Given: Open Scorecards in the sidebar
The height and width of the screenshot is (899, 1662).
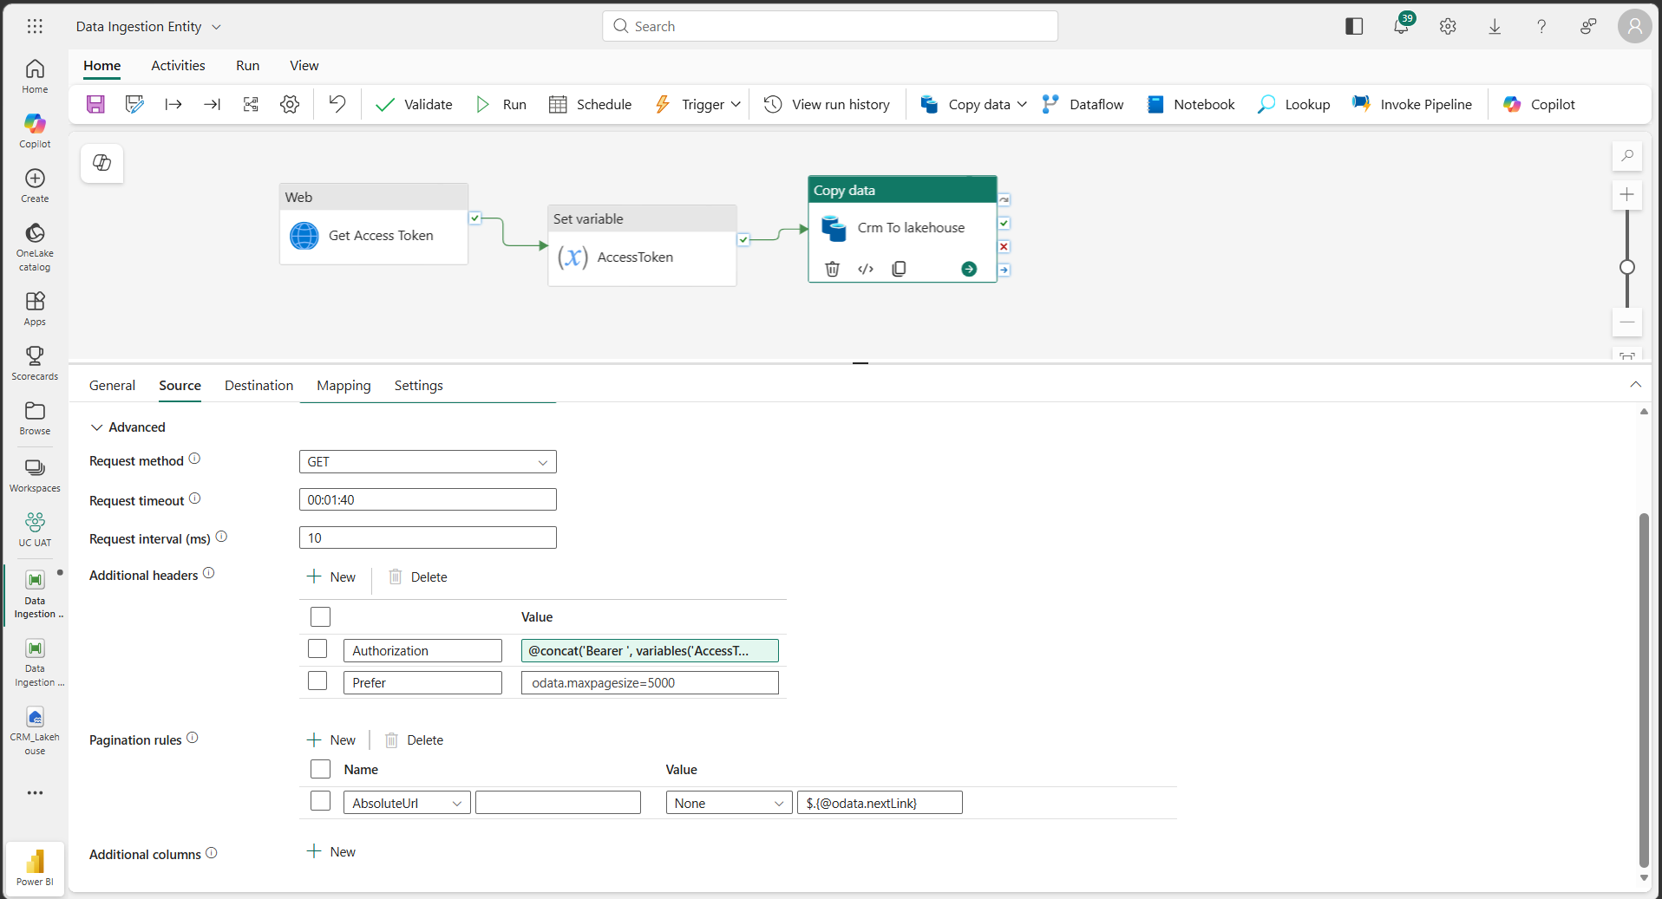Looking at the screenshot, I should coord(35,363).
